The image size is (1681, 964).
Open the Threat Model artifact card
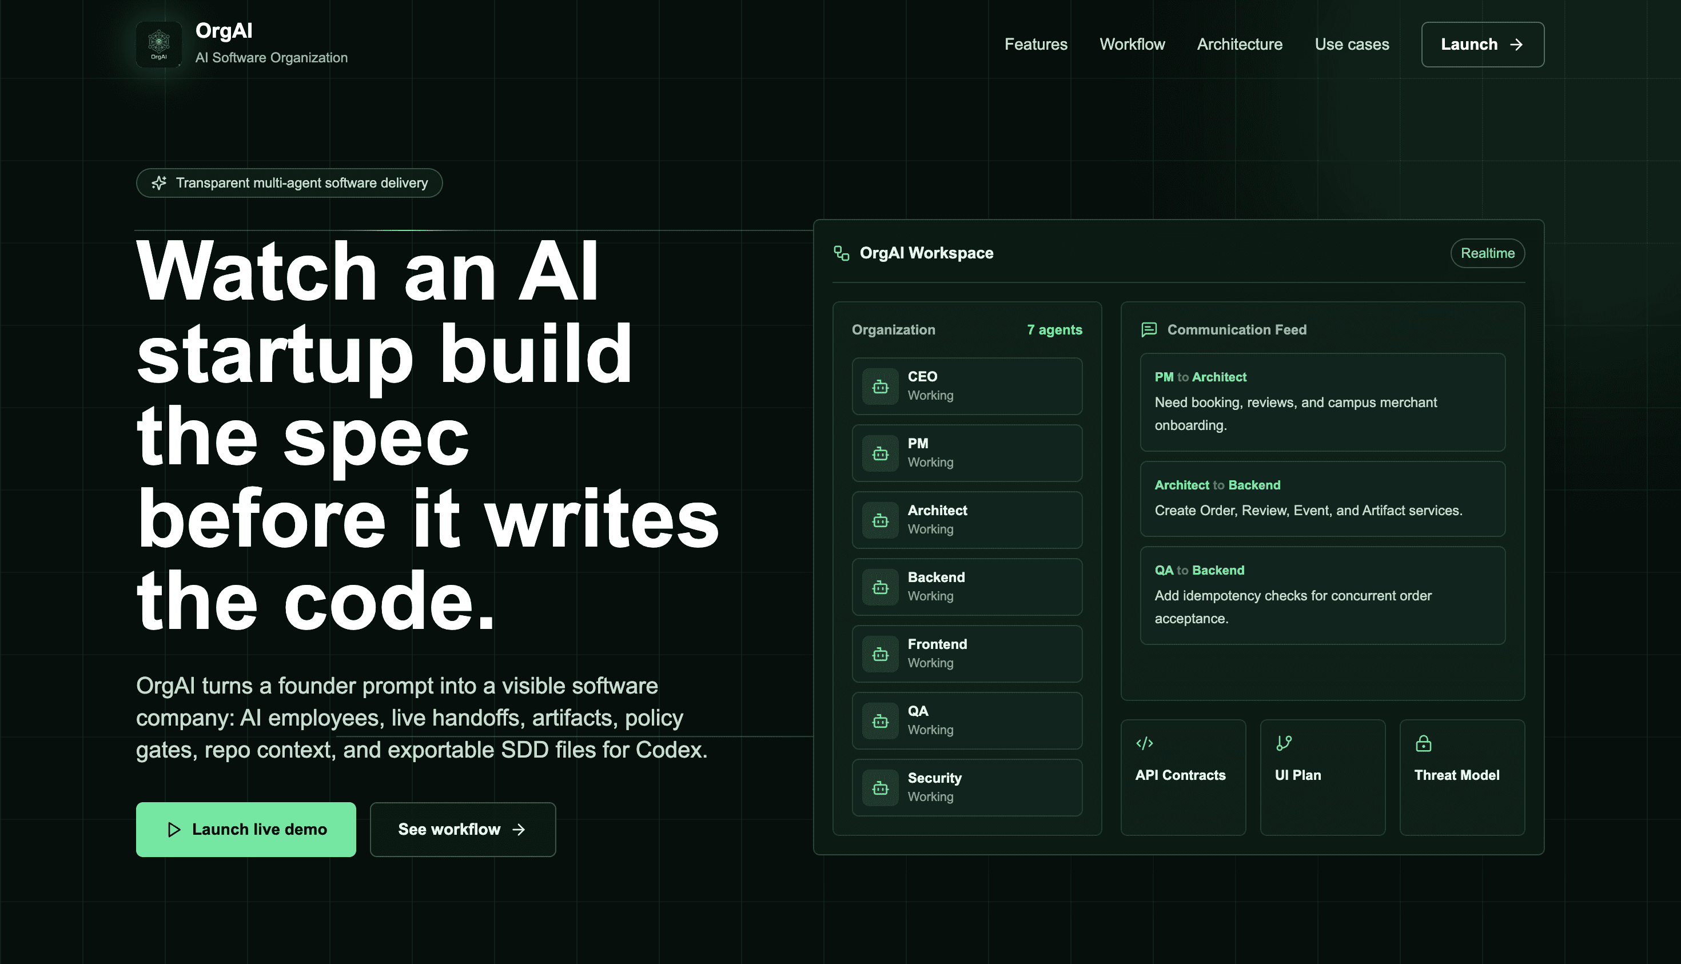(x=1463, y=777)
